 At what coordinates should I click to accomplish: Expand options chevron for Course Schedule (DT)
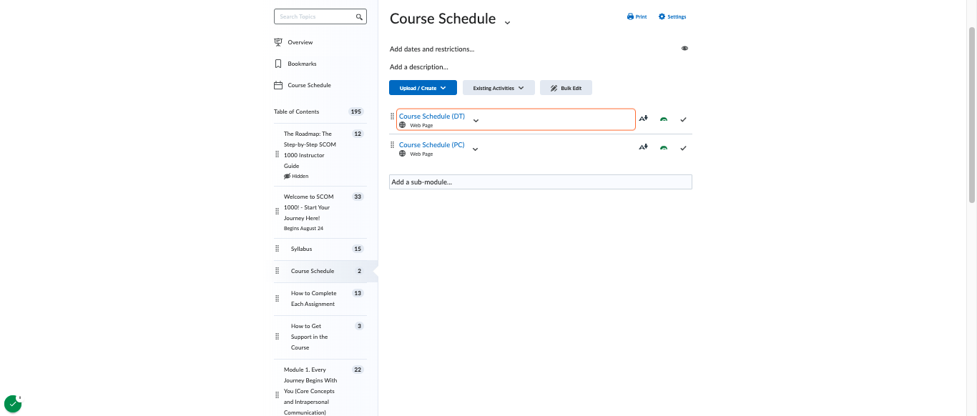point(476,120)
